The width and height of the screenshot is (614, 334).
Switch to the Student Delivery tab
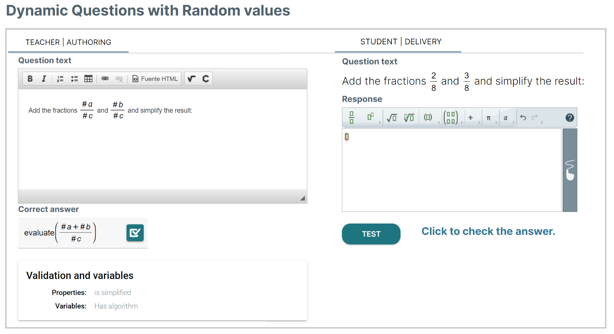(x=401, y=42)
